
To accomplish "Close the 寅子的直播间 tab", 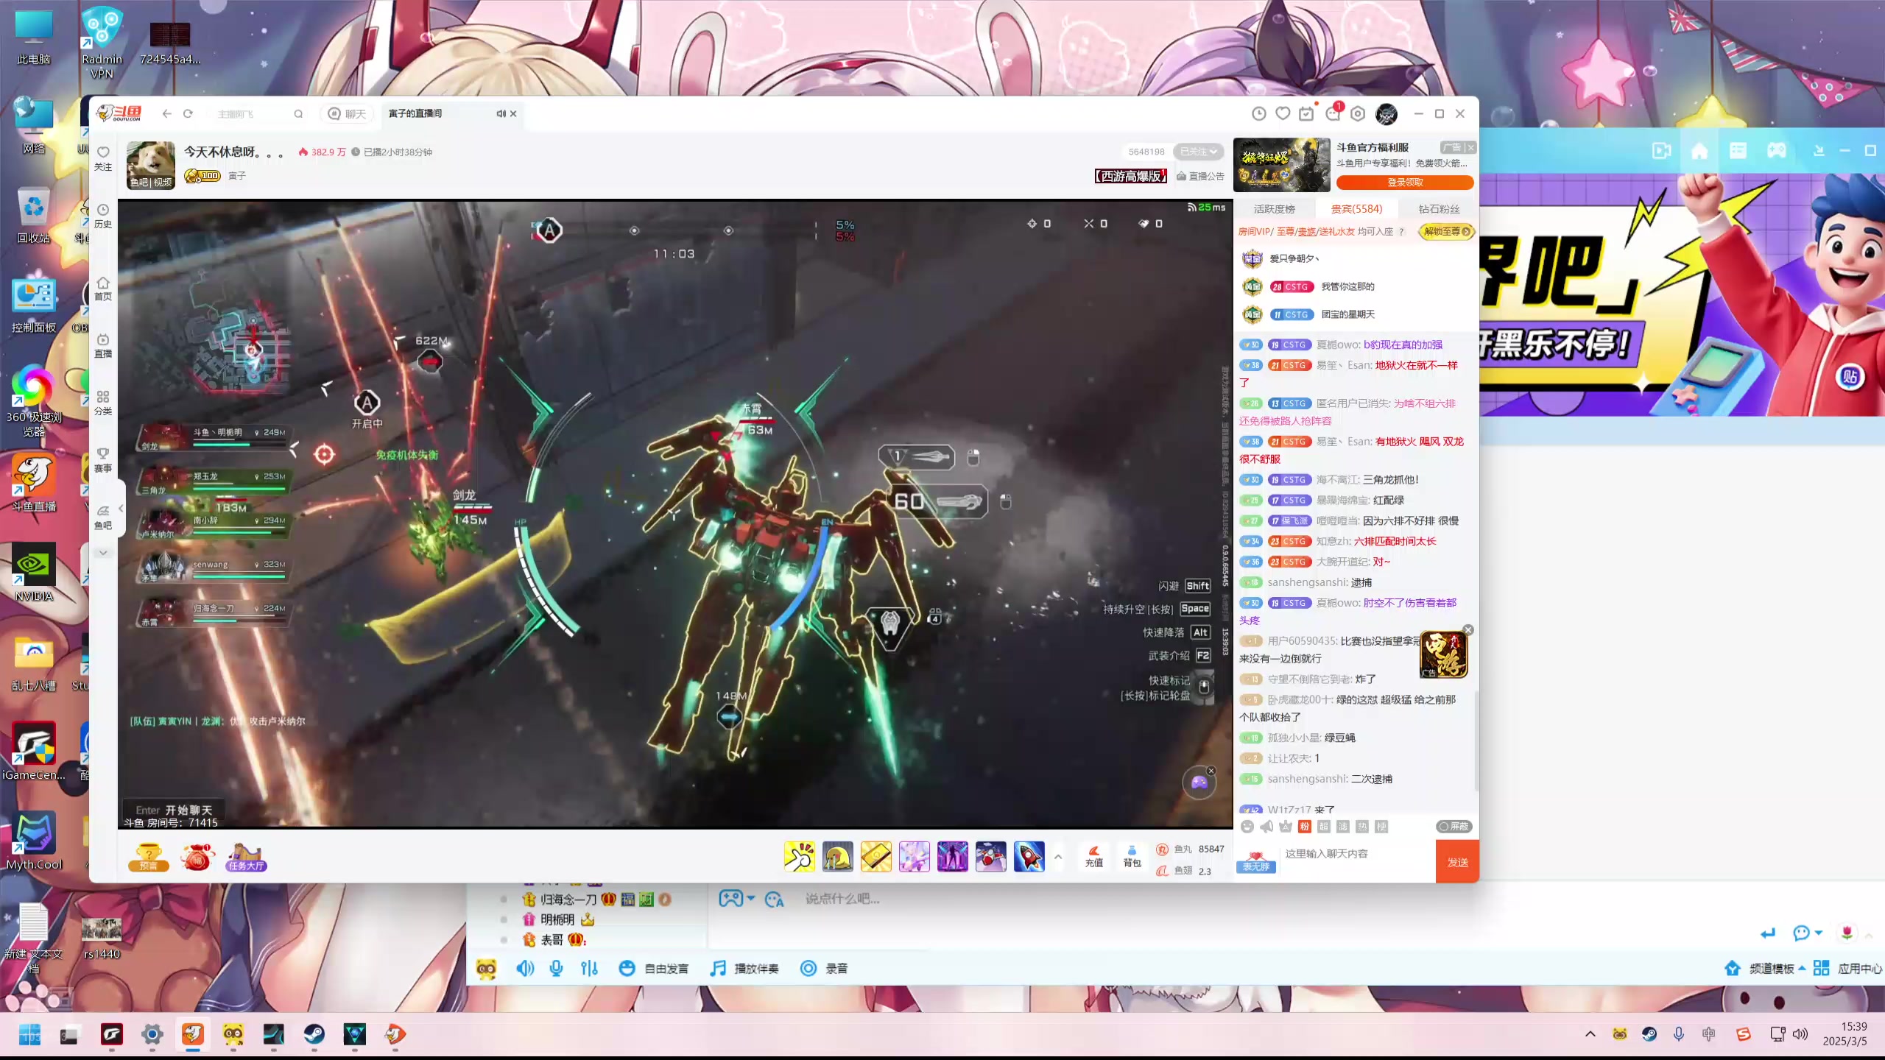I will [x=513, y=113].
